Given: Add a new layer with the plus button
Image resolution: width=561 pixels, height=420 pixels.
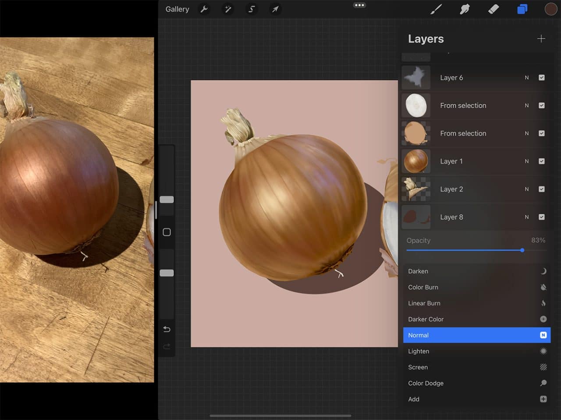Looking at the screenshot, I should (x=541, y=38).
